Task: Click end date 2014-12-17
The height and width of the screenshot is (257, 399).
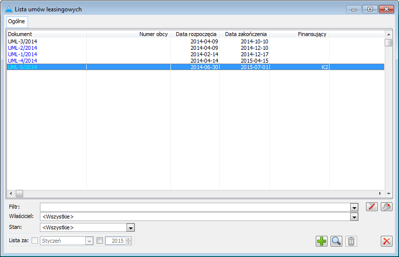Action: tap(255, 54)
